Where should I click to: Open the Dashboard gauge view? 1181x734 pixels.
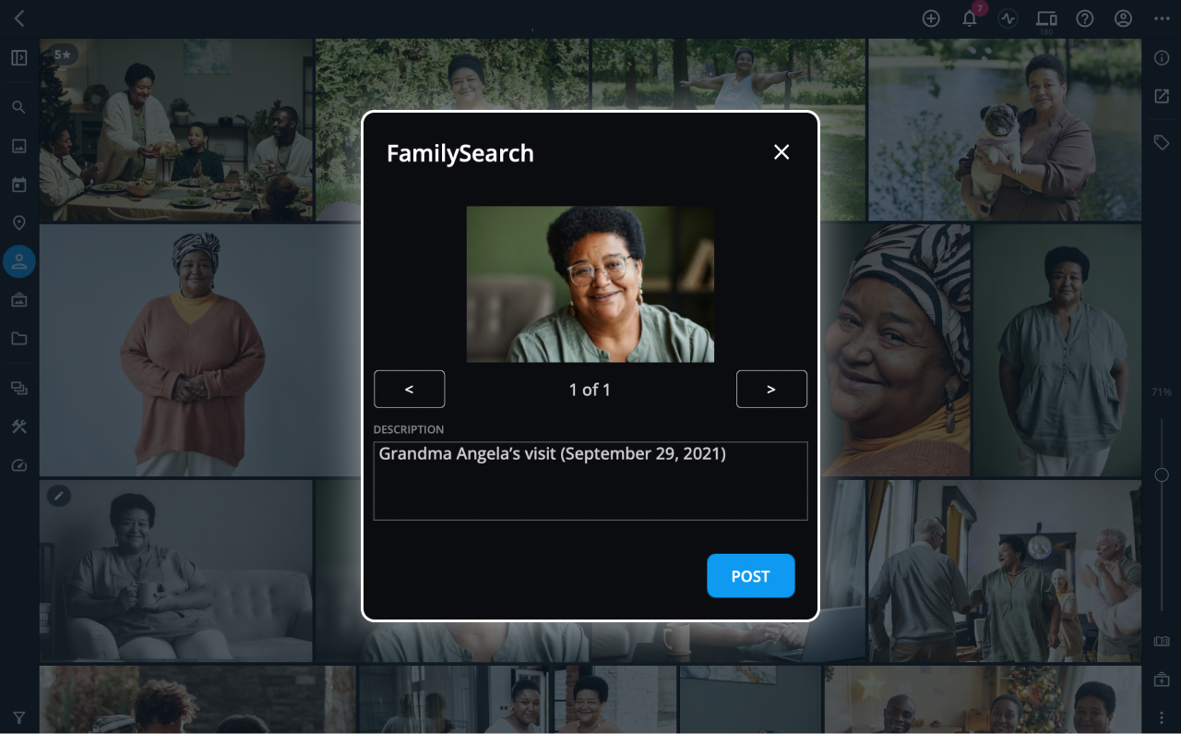[18, 465]
